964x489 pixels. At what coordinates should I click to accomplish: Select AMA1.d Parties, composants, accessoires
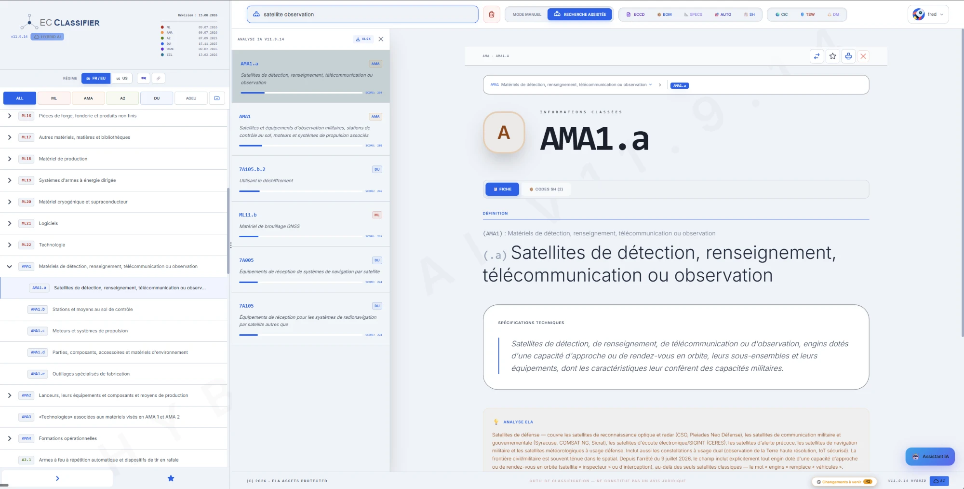click(x=114, y=353)
